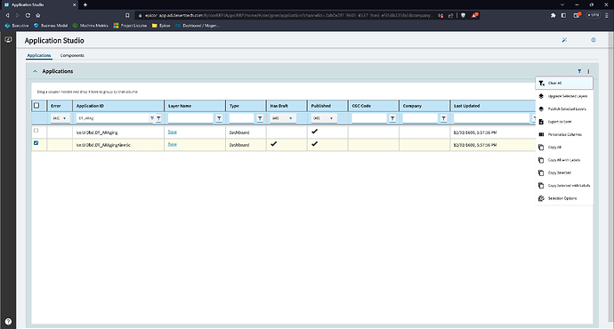614x329 pixels.
Task: Open Selection Options menu item
Action: tap(564, 198)
